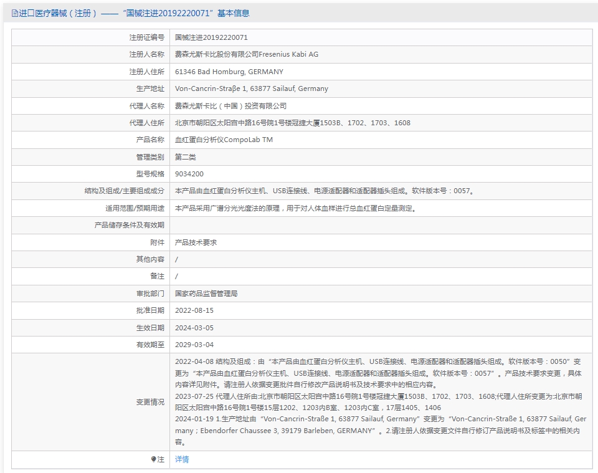Select approving department 国家药品监督管理局
This screenshot has height=473, width=598.
click(x=206, y=294)
